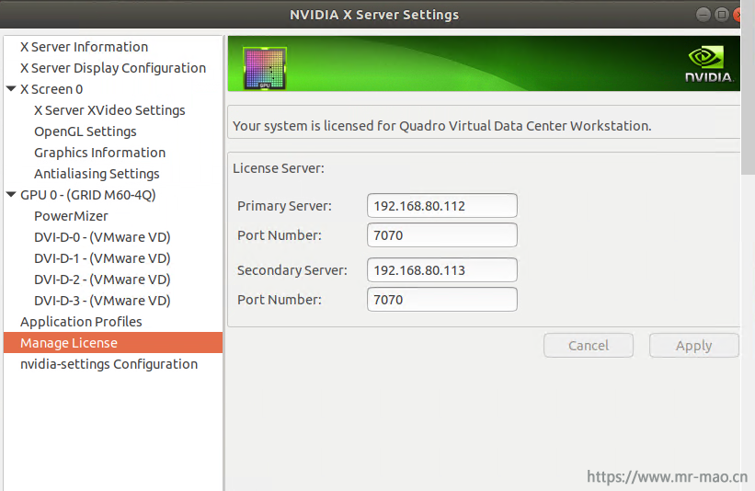Click the Cancel button

589,346
